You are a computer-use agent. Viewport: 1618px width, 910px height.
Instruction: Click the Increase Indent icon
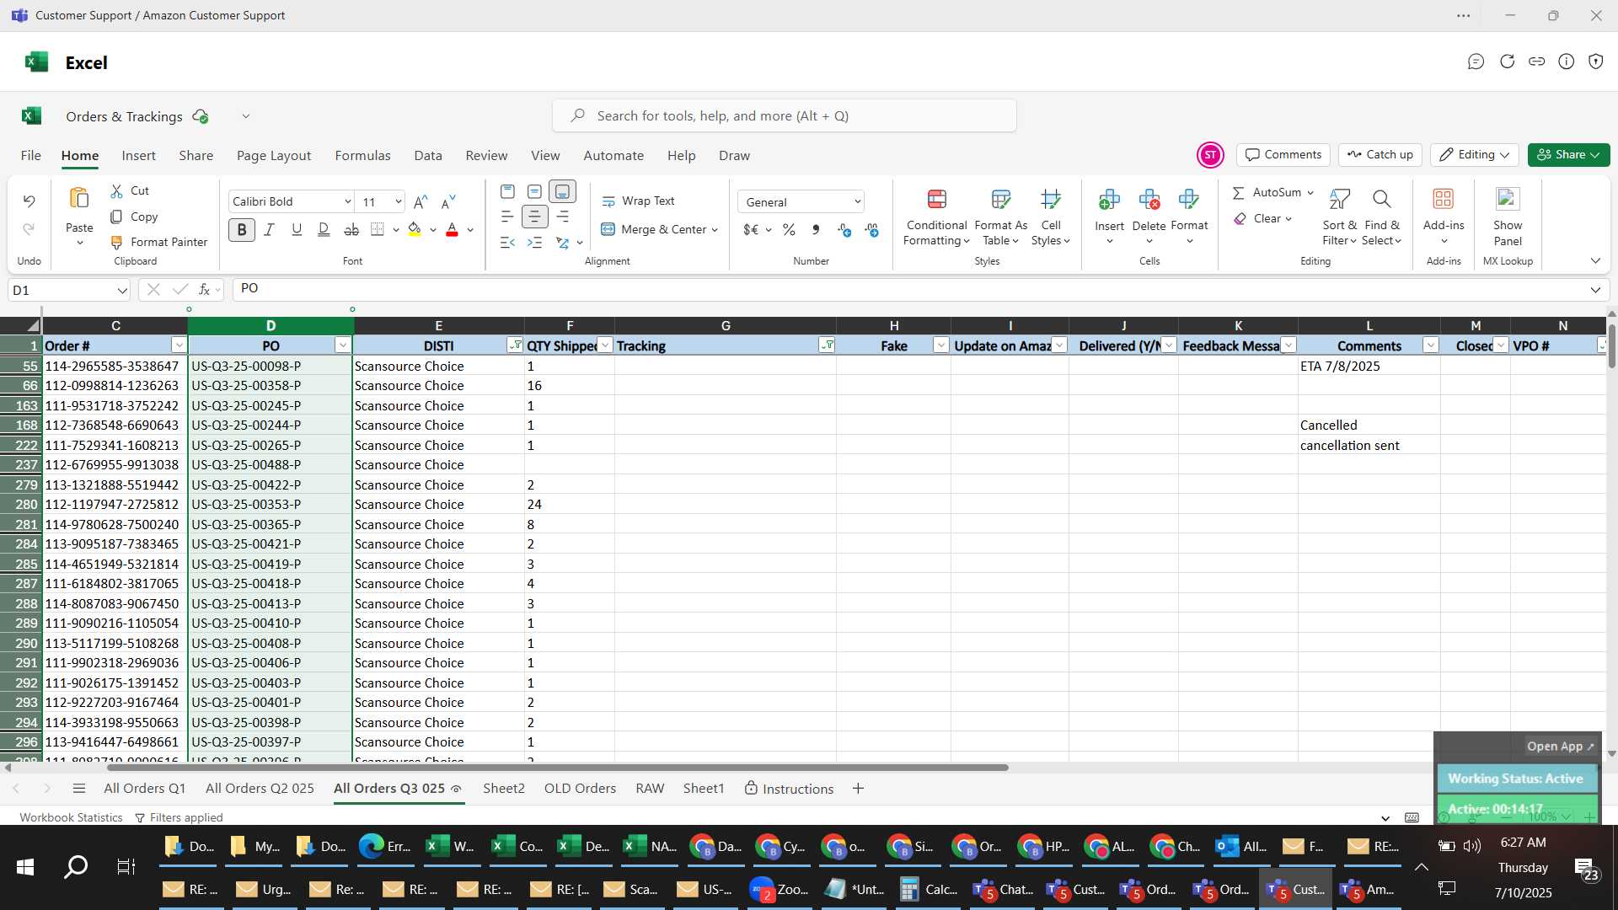[534, 243]
